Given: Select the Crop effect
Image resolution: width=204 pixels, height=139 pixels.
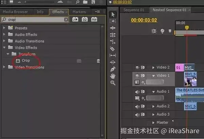Looking at the screenshot, I should click(x=26, y=60).
